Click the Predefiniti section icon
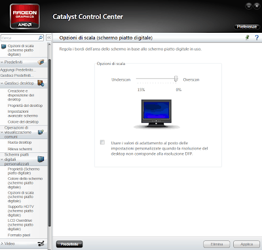The width and height of the screenshot is (262, 250). click(x=41, y=62)
